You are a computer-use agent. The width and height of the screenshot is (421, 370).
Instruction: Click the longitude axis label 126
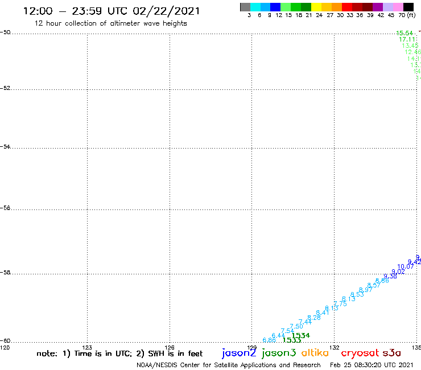point(170,347)
